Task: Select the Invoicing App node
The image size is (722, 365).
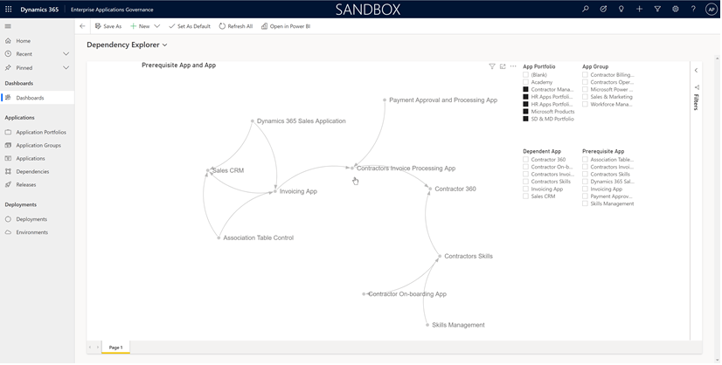Action: point(274,191)
